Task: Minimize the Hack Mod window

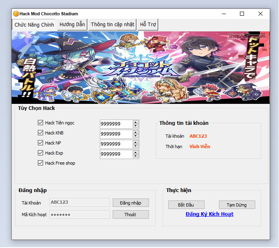Action: 224,14
